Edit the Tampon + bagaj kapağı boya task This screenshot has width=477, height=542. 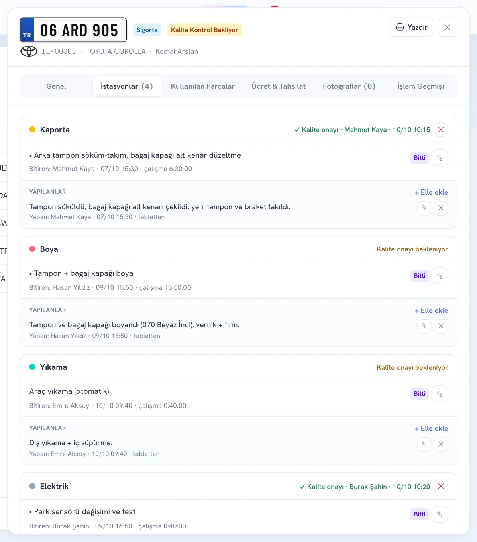(x=440, y=276)
